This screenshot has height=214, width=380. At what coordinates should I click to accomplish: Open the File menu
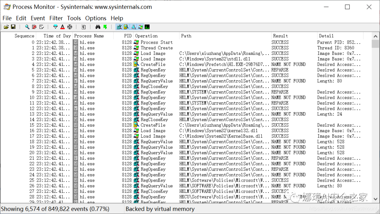pos(7,18)
